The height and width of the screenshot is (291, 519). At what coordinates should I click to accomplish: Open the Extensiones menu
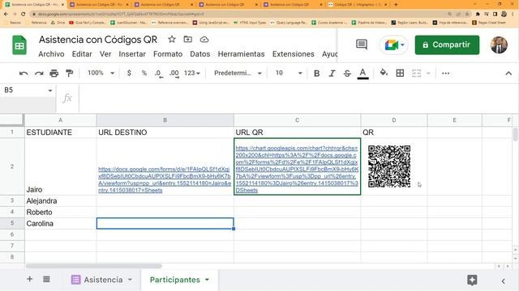tap(294, 54)
